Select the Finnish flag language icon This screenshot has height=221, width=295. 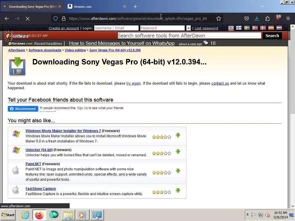(x=239, y=28)
